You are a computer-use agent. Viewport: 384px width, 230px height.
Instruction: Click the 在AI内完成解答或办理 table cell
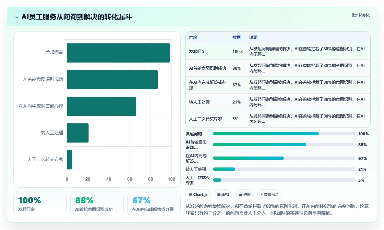(207, 85)
